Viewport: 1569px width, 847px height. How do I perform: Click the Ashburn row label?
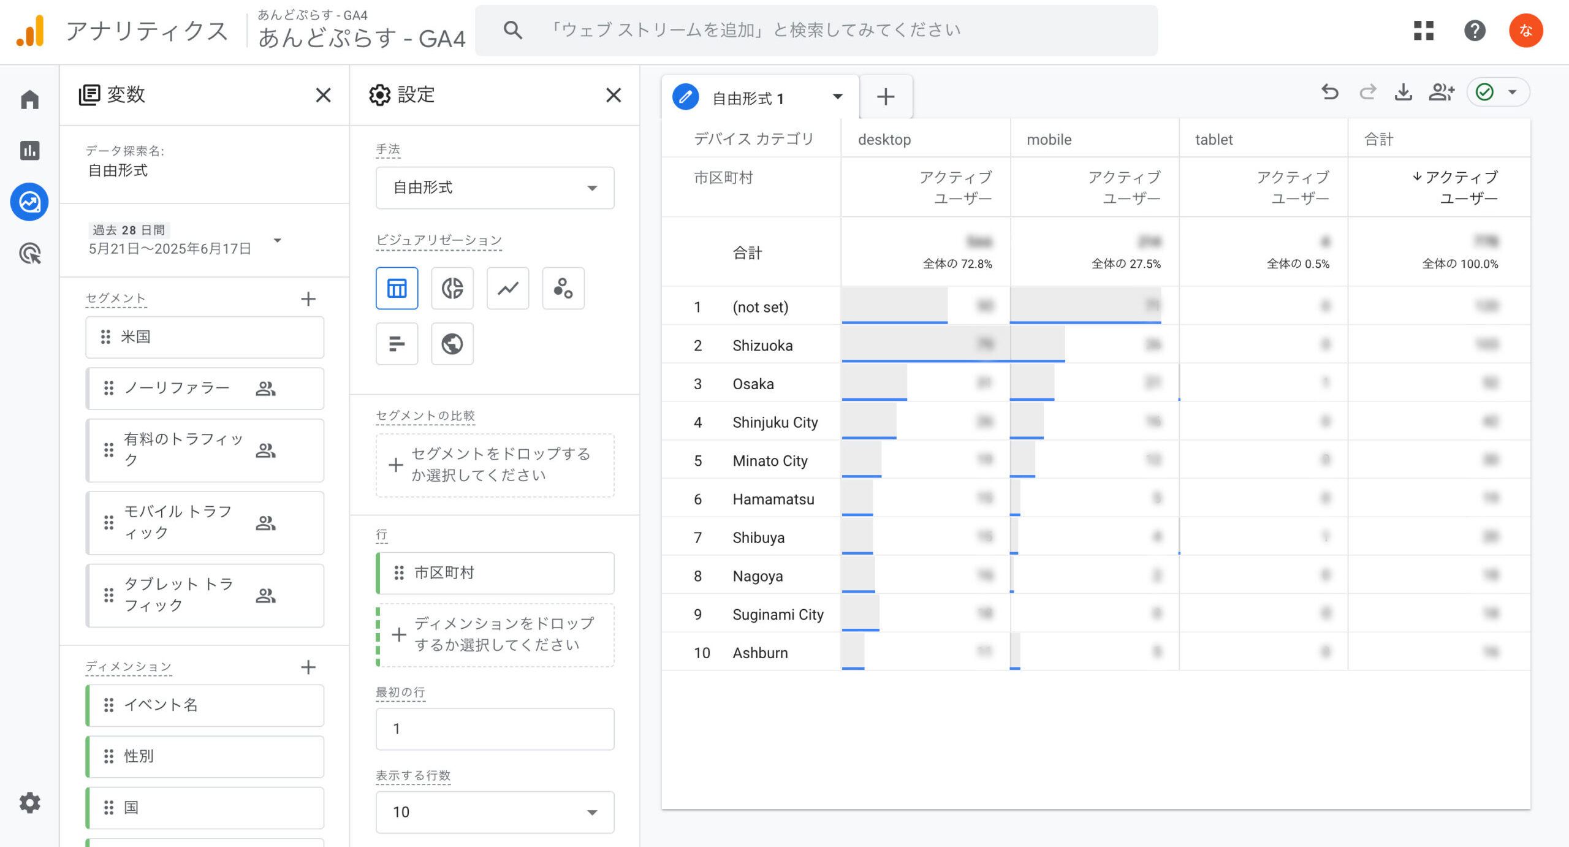click(x=760, y=653)
